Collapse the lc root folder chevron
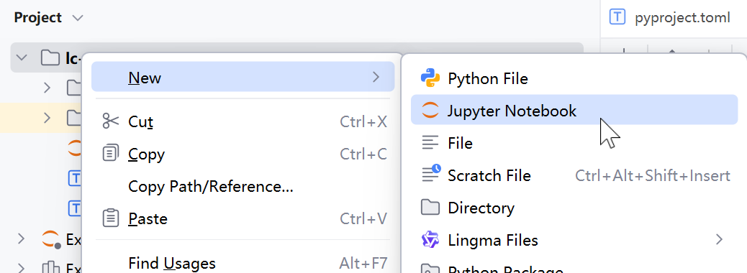The width and height of the screenshot is (747, 273). (x=22, y=57)
